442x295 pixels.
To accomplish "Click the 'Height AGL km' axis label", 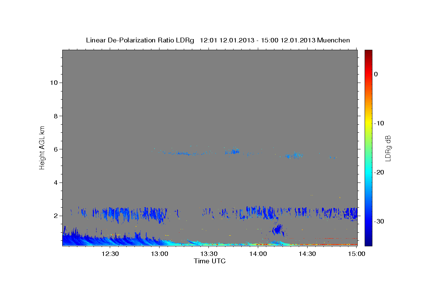I will coord(42,147).
